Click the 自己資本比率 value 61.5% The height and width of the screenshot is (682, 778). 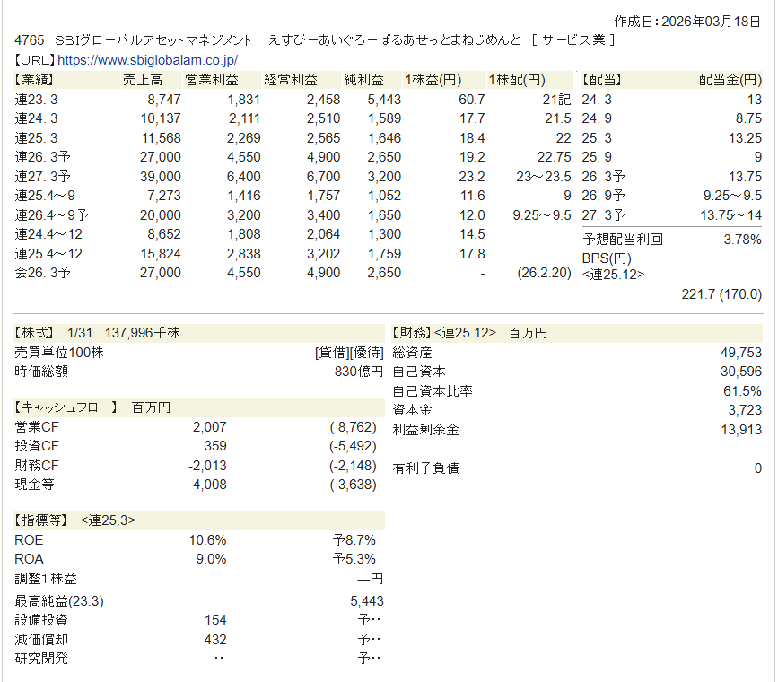pos(742,391)
